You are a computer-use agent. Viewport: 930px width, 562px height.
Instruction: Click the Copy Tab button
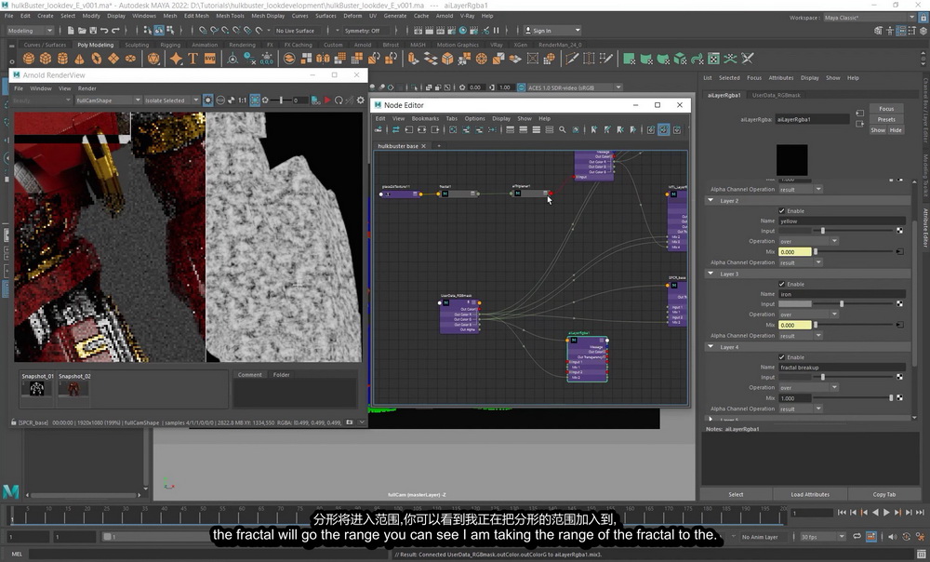tap(883, 494)
